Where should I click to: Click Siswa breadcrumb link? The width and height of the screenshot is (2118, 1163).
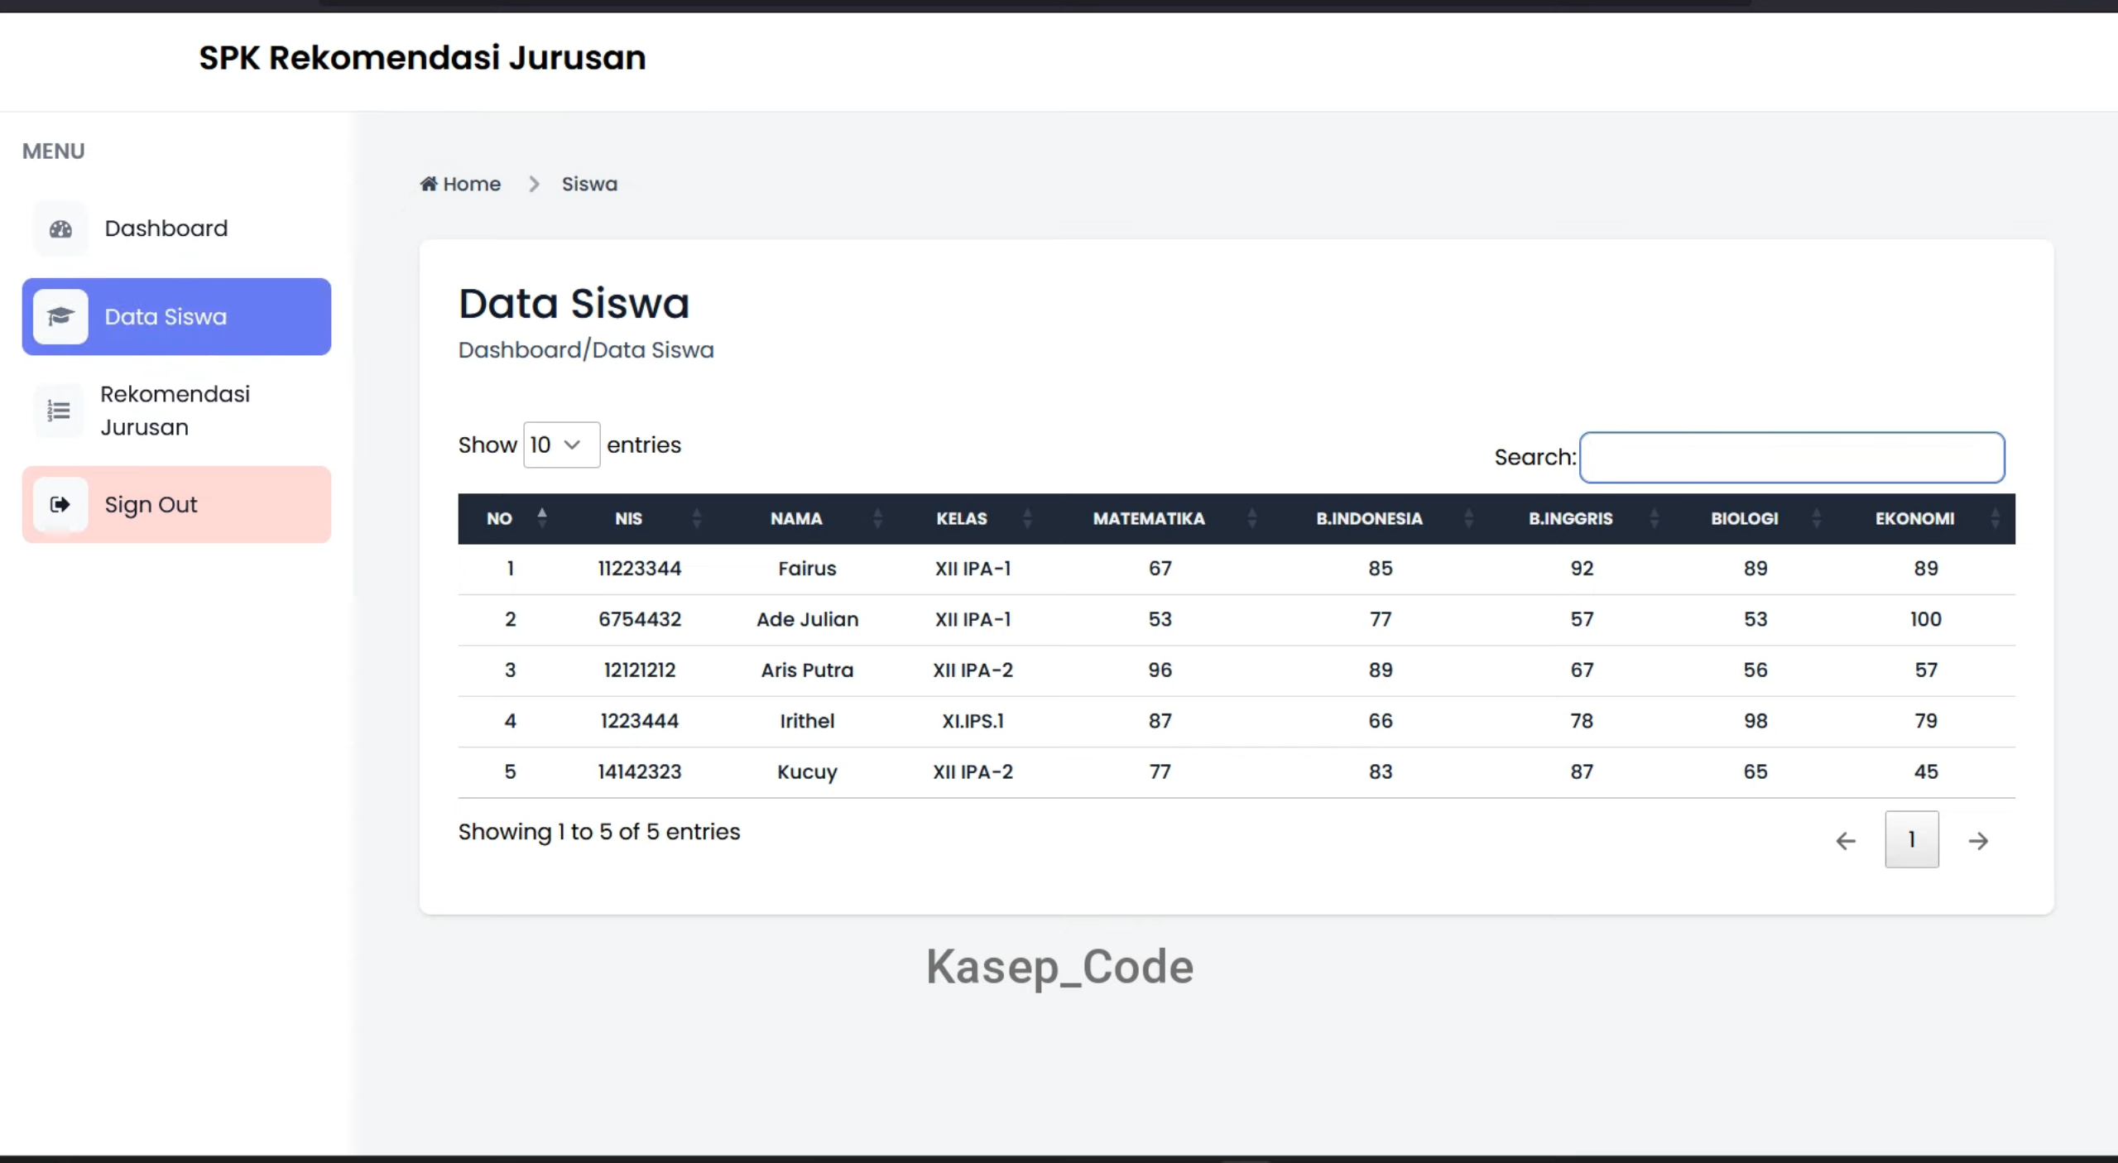pos(589,184)
